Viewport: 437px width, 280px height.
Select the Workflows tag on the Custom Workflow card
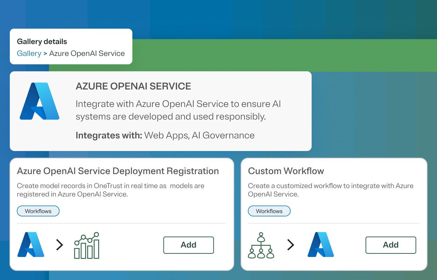pyautogui.click(x=269, y=211)
